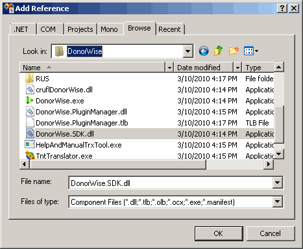Close the Add Reference dialog
Screen dimensions: 303x249
[x=294, y=8]
